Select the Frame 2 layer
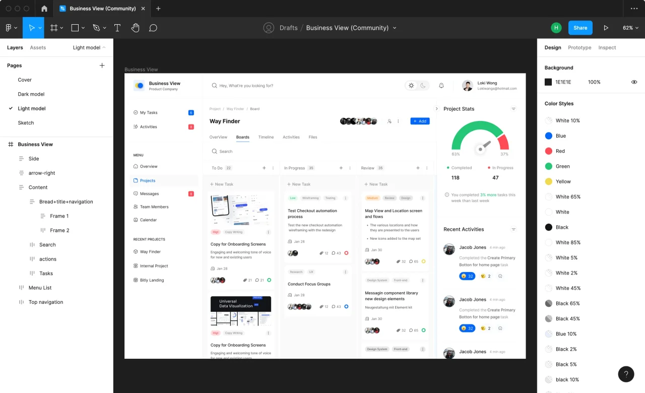 [59, 230]
